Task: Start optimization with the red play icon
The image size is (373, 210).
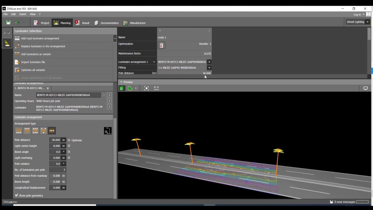Action: pyautogui.click(x=161, y=45)
